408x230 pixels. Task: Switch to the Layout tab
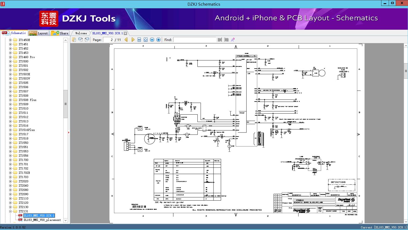click(x=38, y=33)
